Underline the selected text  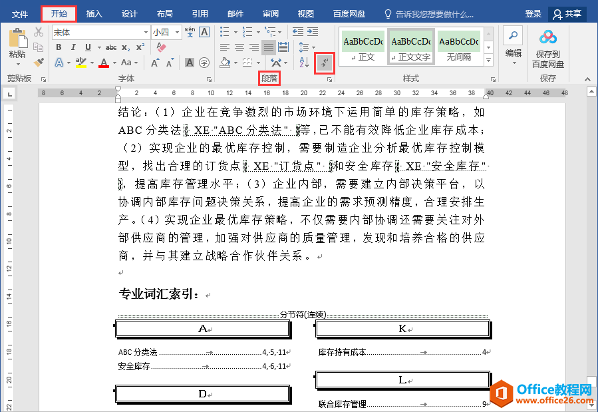point(88,47)
